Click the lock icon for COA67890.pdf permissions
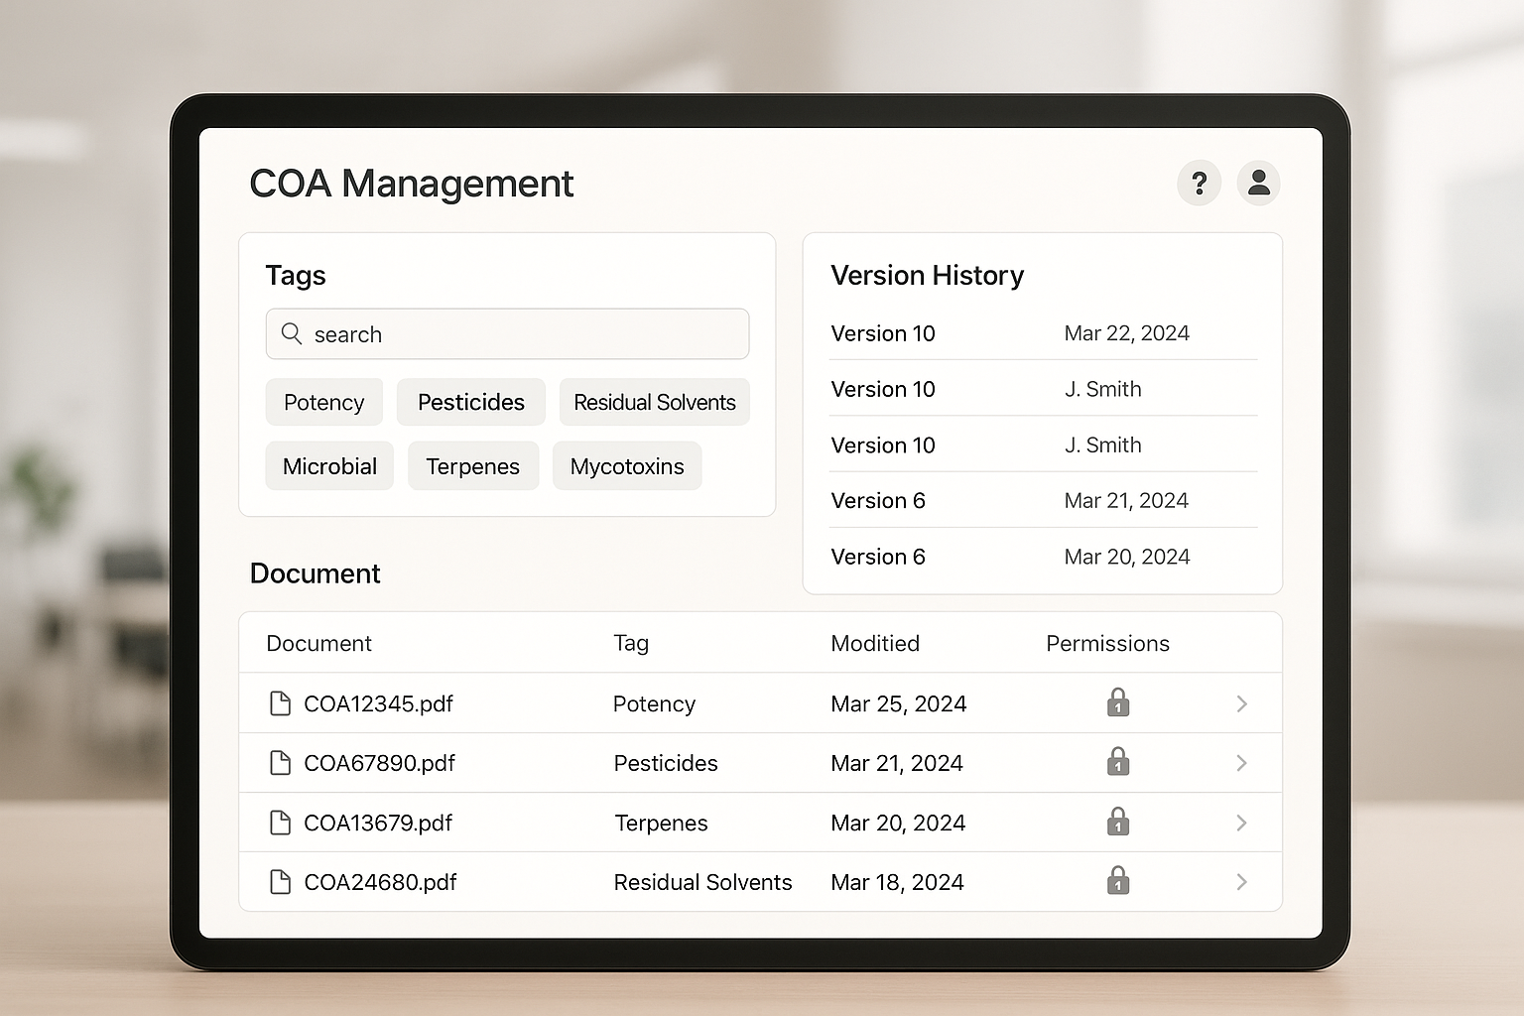This screenshot has height=1016, width=1524. point(1117,762)
